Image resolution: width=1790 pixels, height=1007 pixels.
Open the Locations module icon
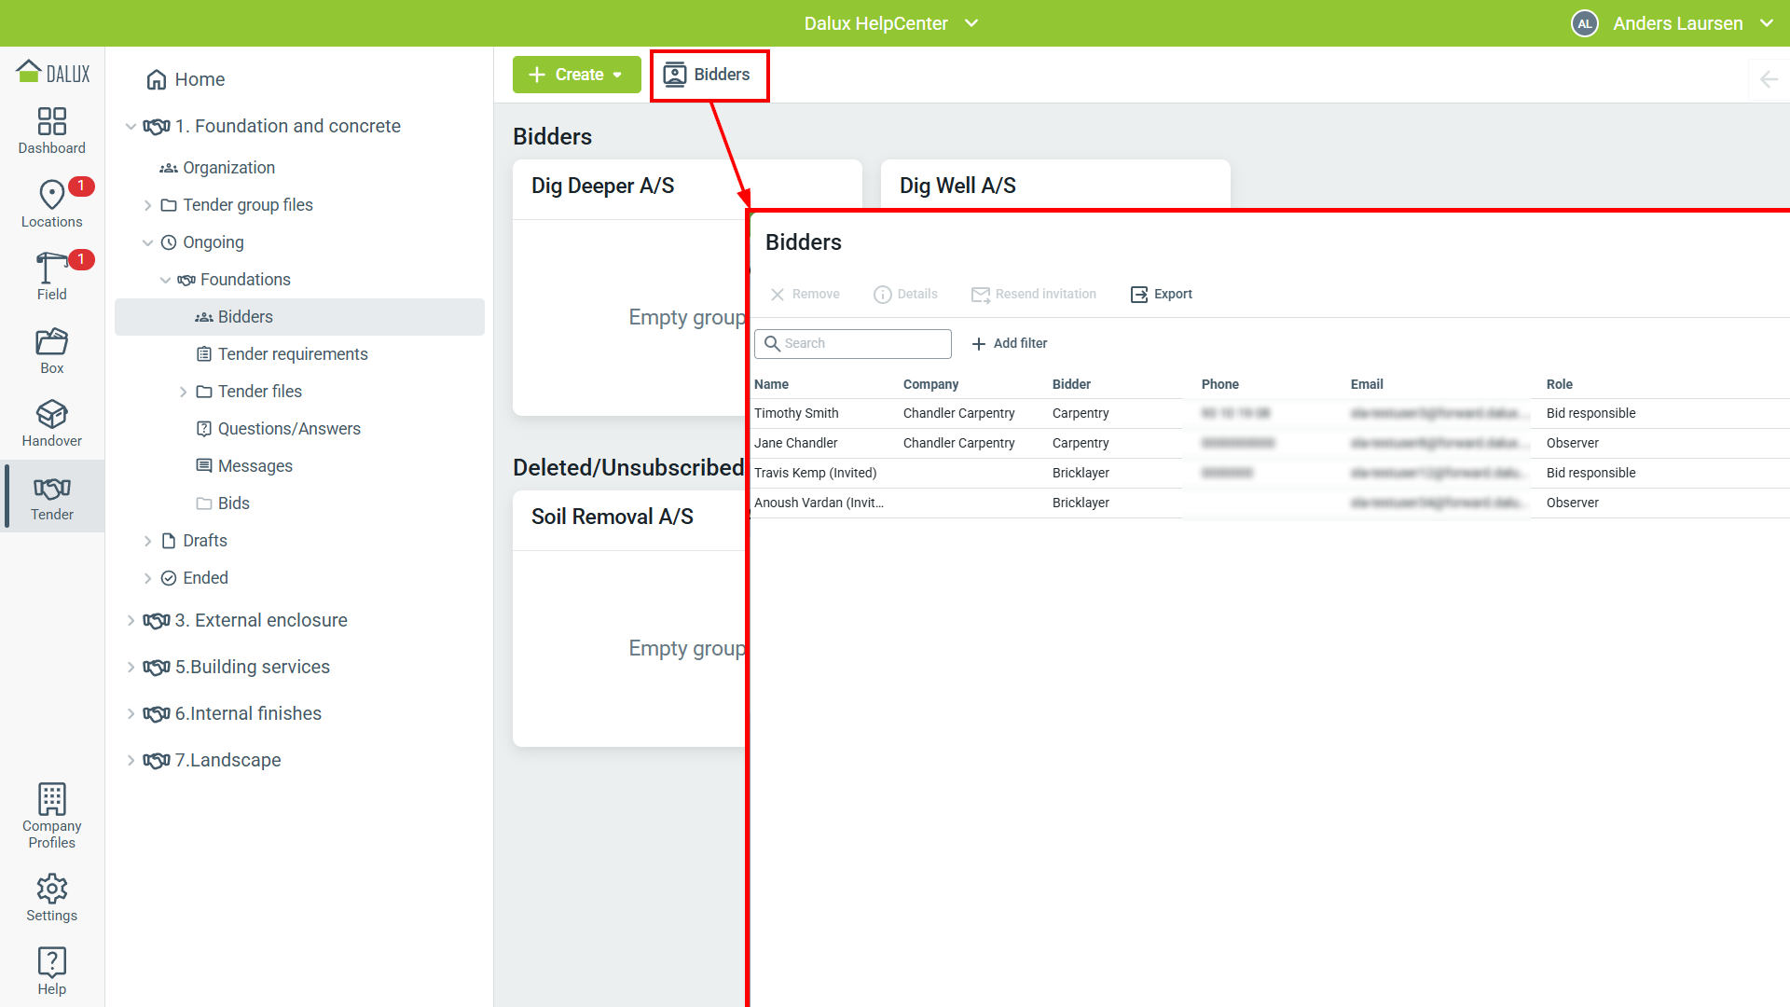click(x=51, y=194)
